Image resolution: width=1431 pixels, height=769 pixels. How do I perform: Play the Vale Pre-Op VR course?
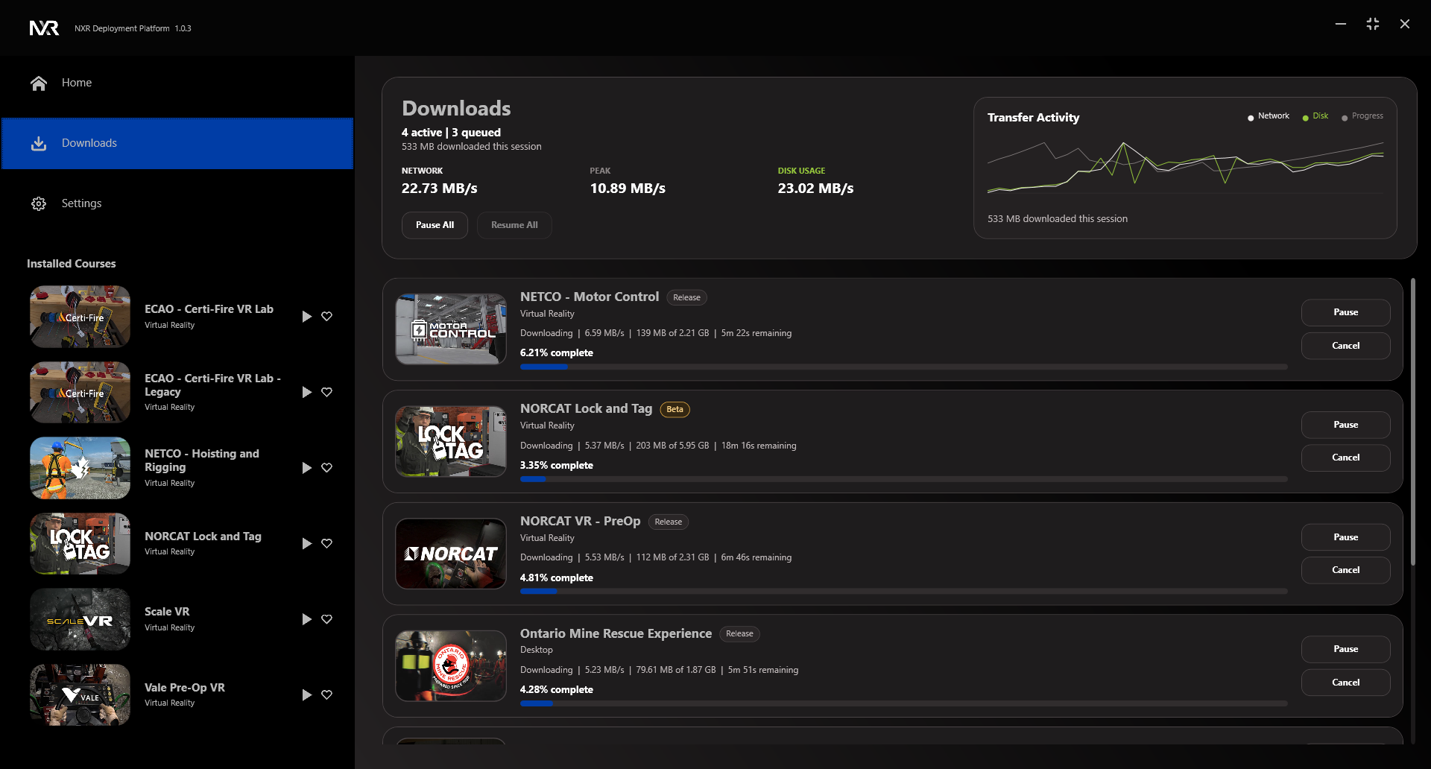pos(306,695)
